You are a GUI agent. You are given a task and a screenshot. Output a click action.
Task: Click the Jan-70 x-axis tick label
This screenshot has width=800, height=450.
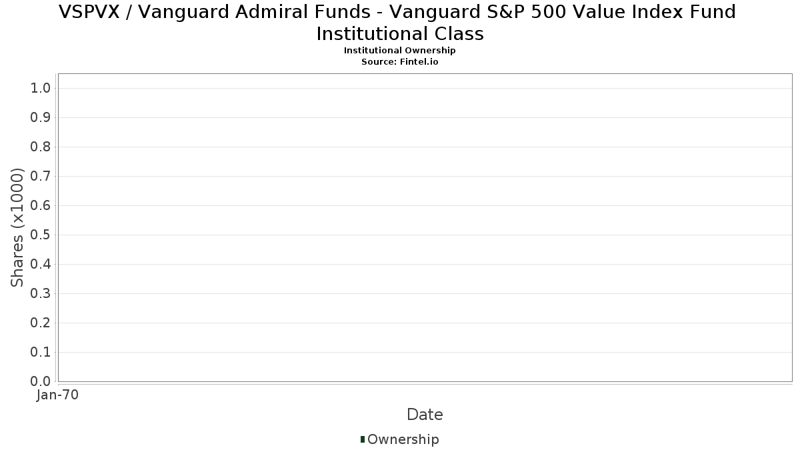pyautogui.click(x=58, y=395)
